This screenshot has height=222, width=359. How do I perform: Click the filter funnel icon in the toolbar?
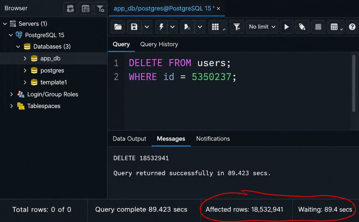pyautogui.click(x=237, y=27)
